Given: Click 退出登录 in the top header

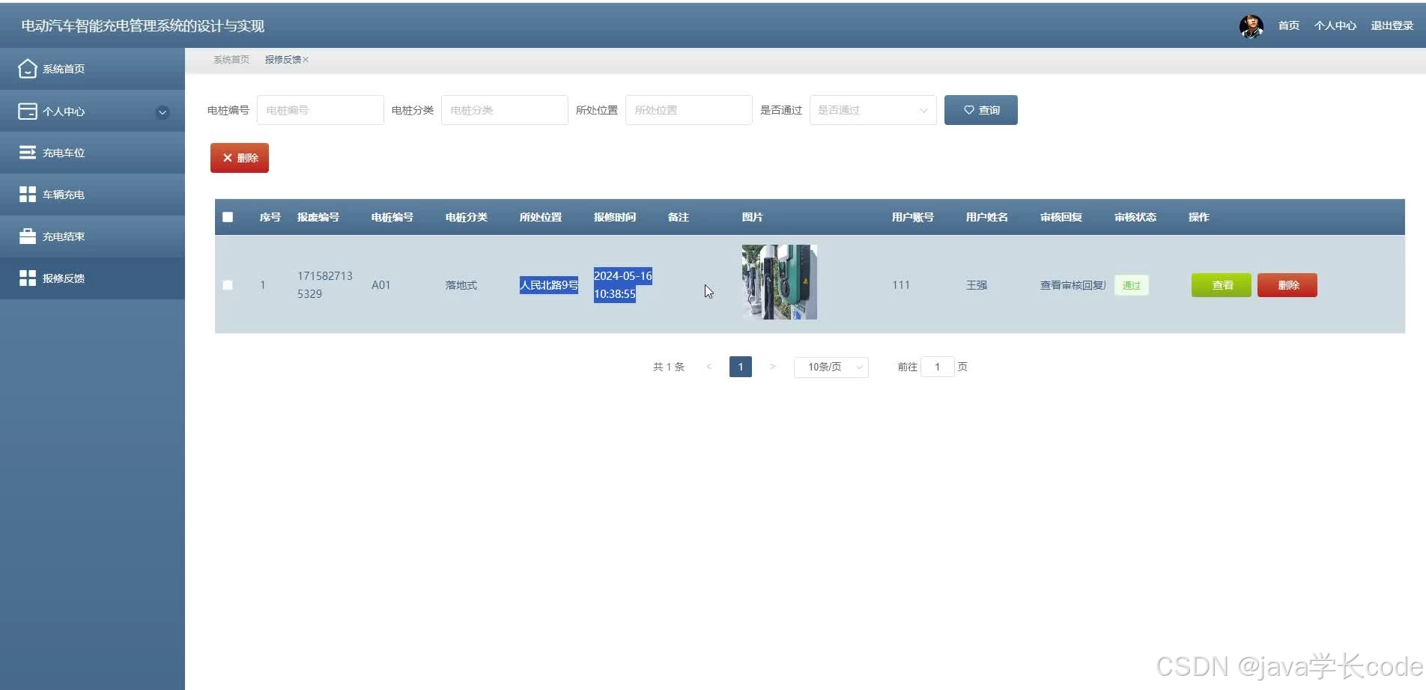Looking at the screenshot, I should (x=1392, y=25).
